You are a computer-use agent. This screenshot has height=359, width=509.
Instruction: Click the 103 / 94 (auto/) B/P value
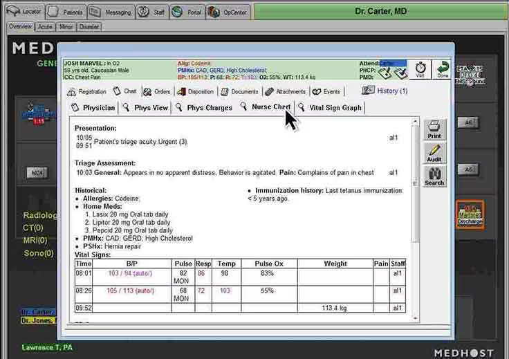click(130, 273)
